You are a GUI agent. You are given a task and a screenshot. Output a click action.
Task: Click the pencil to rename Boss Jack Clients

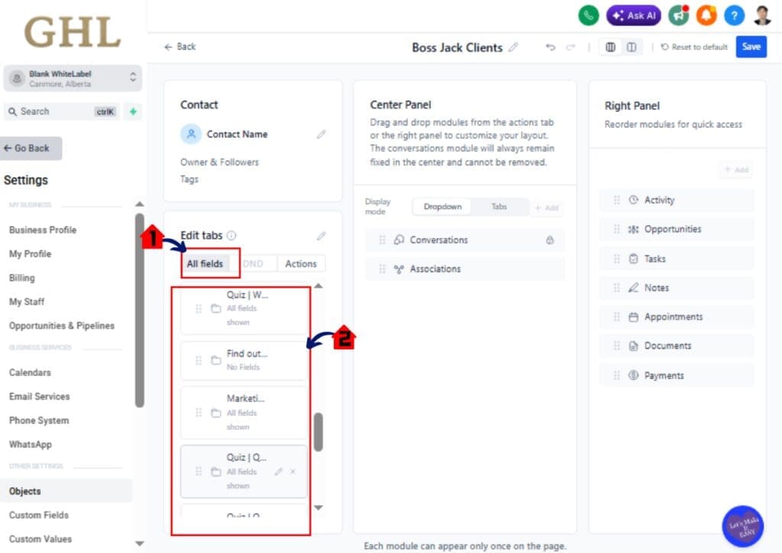pos(514,47)
